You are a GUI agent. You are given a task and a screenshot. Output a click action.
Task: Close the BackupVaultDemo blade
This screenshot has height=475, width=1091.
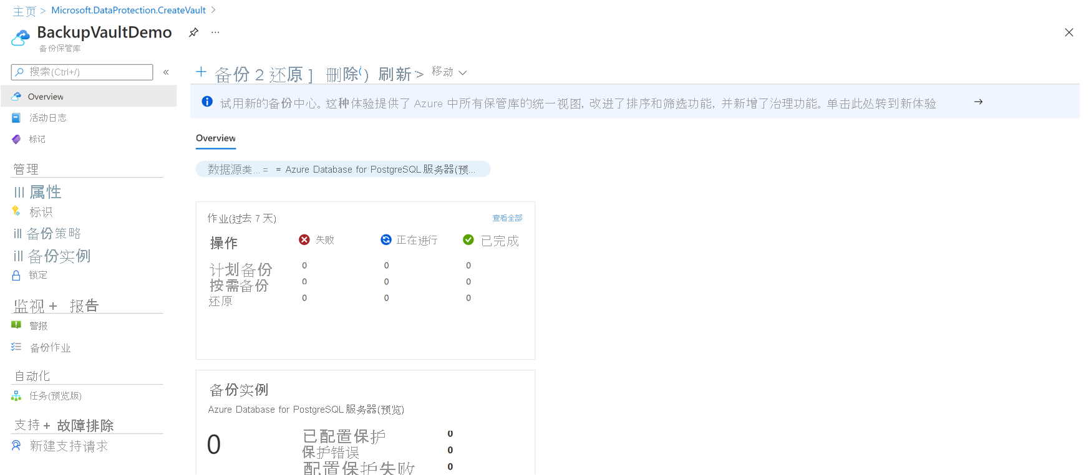point(1069,32)
